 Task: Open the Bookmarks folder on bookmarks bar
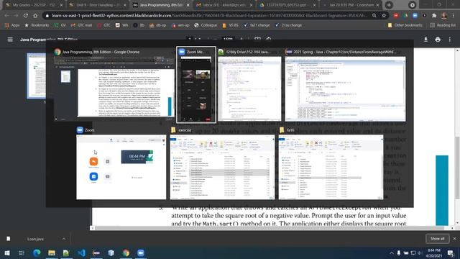(x=37, y=25)
